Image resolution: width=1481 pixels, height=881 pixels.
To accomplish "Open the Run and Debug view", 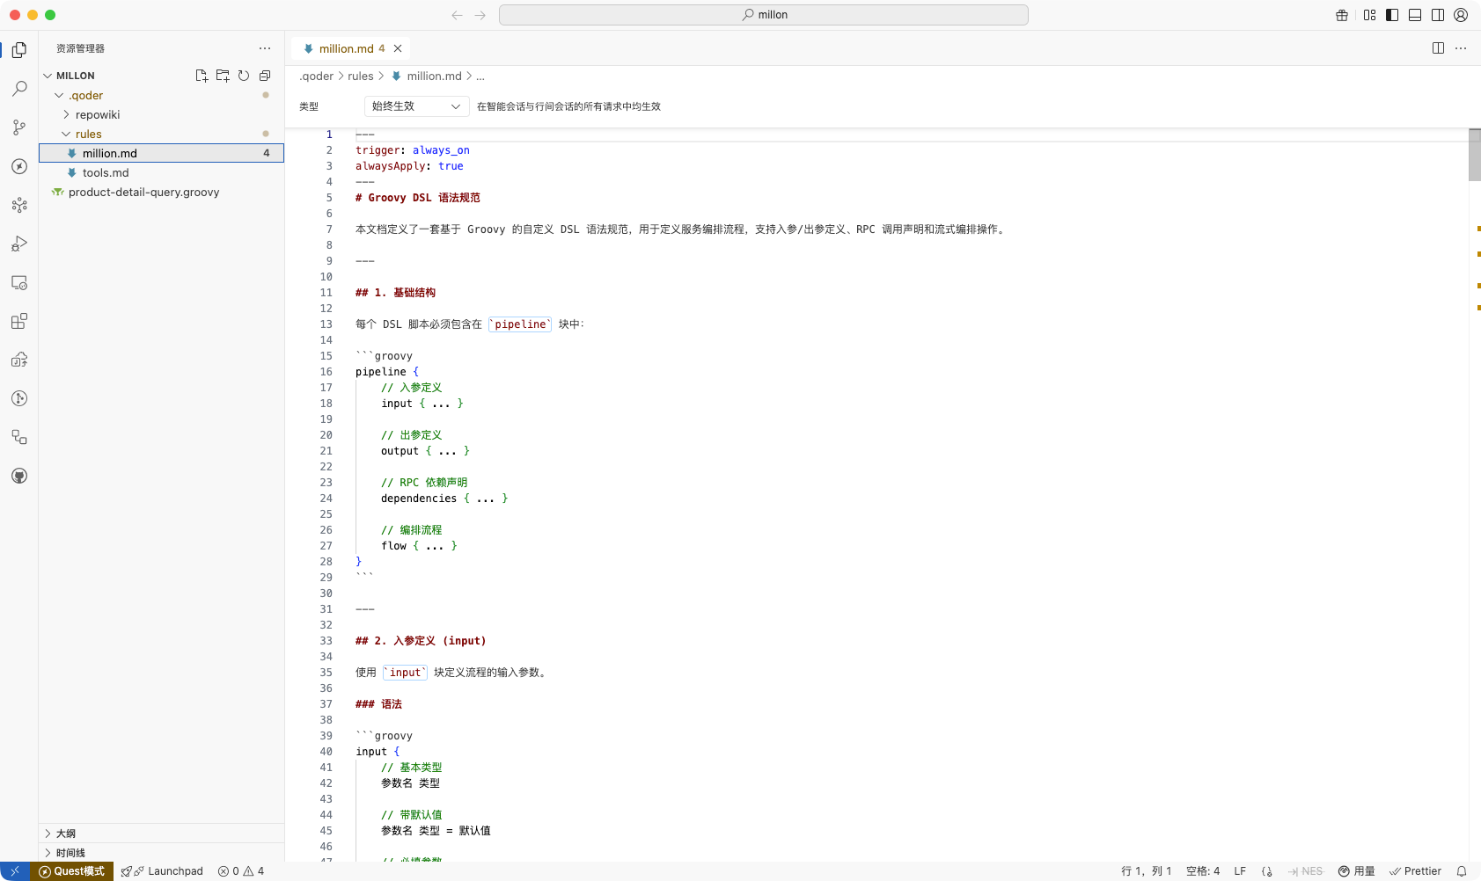I will coord(19,244).
